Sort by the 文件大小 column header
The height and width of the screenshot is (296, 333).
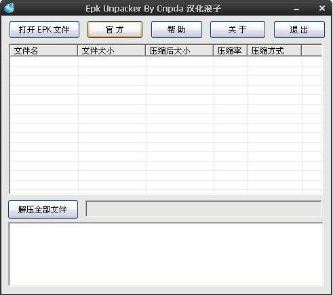pos(111,50)
